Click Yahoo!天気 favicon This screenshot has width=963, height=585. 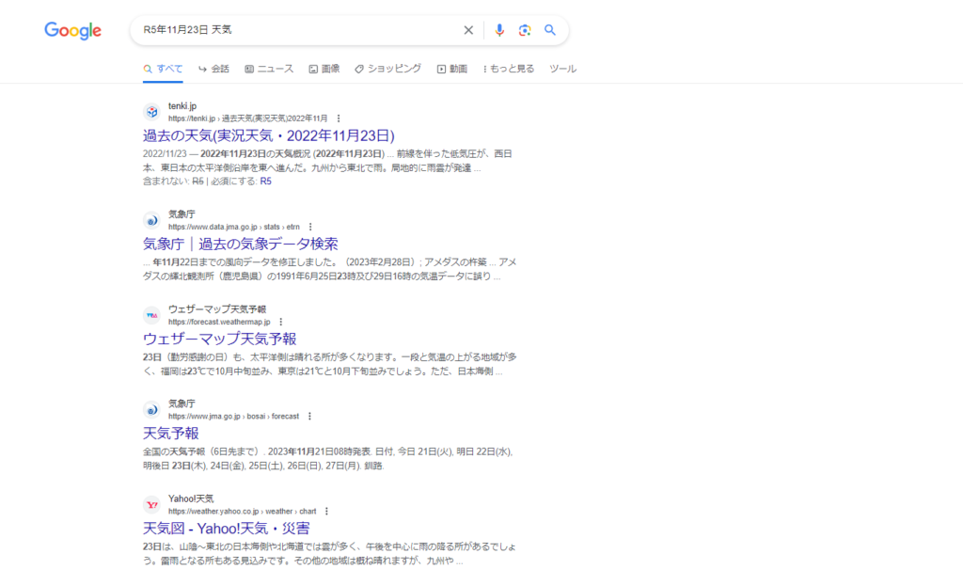(151, 504)
